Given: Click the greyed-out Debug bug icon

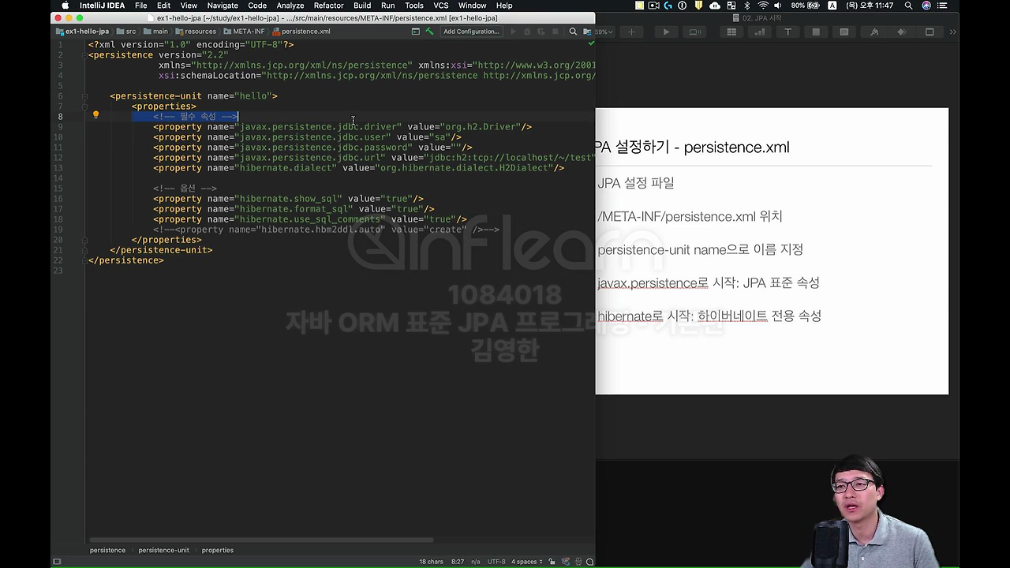Looking at the screenshot, I should click(x=527, y=32).
